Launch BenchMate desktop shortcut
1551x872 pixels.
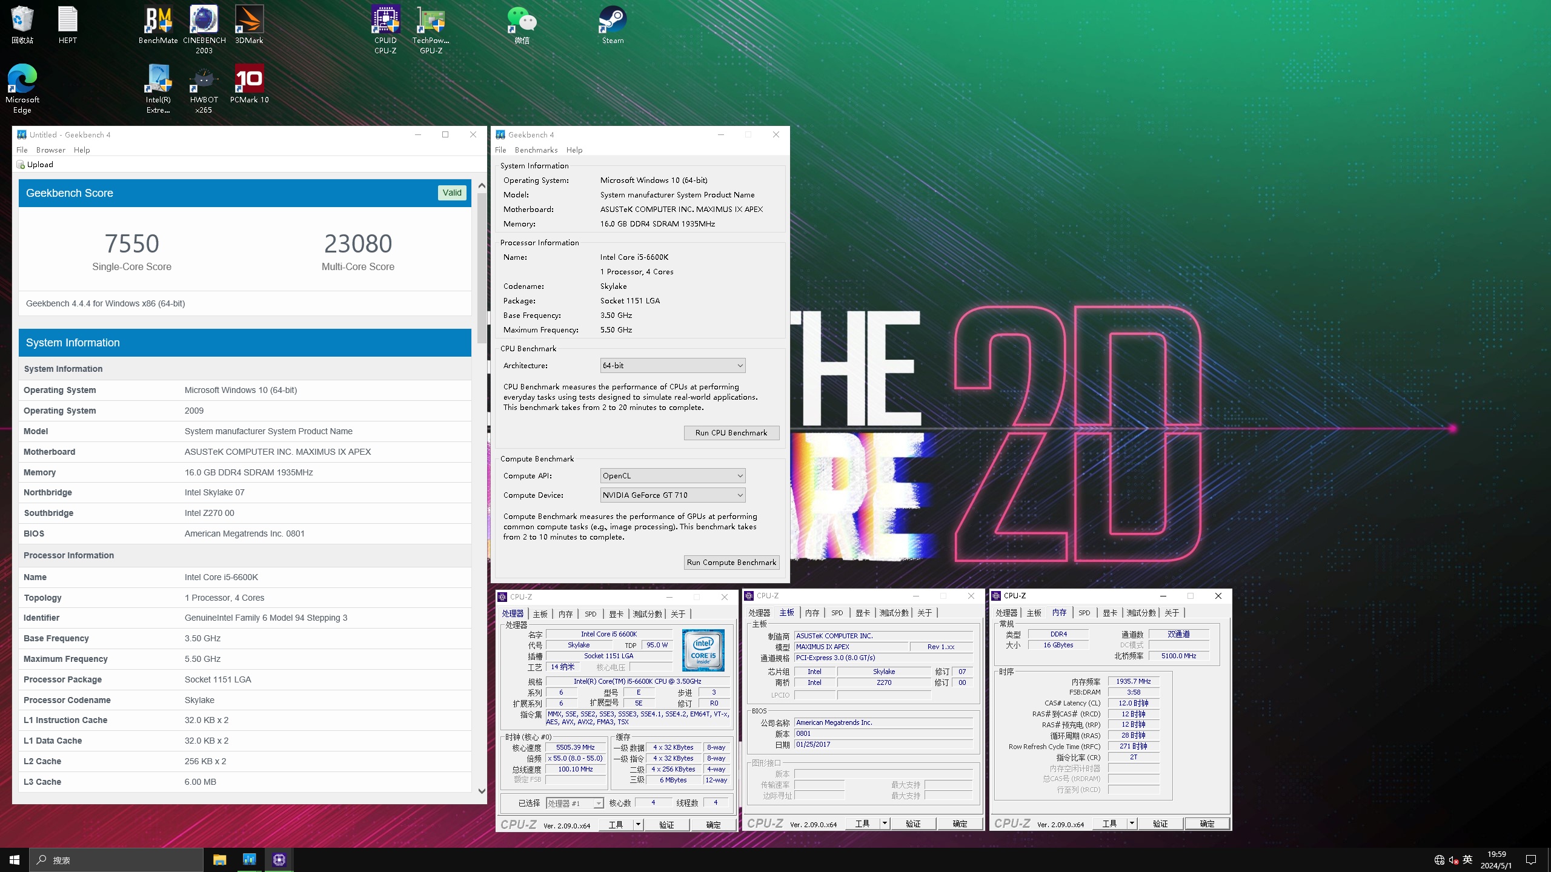coord(158,24)
